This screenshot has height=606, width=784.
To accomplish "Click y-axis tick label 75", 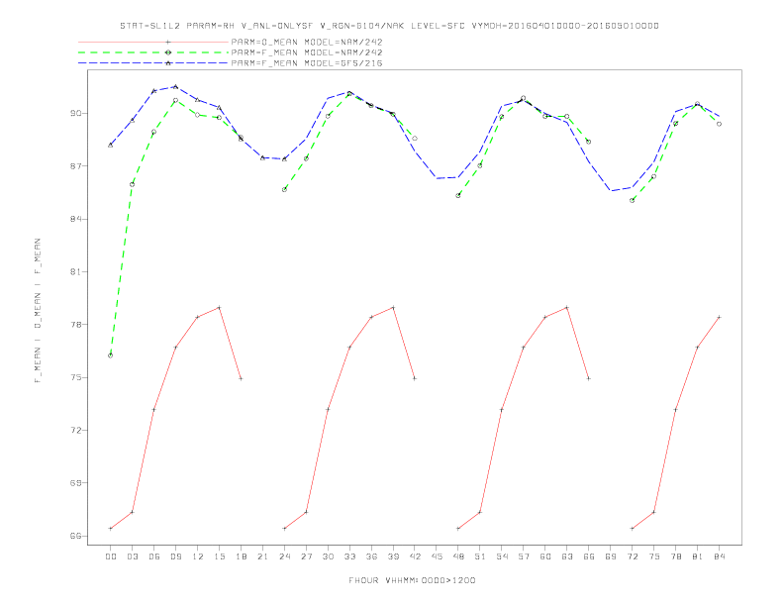I will pos(75,377).
